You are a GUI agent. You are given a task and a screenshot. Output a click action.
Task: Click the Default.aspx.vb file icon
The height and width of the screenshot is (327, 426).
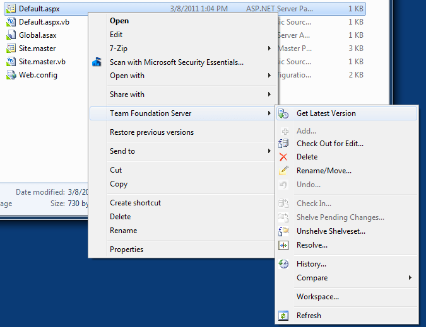click(x=11, y=22)
